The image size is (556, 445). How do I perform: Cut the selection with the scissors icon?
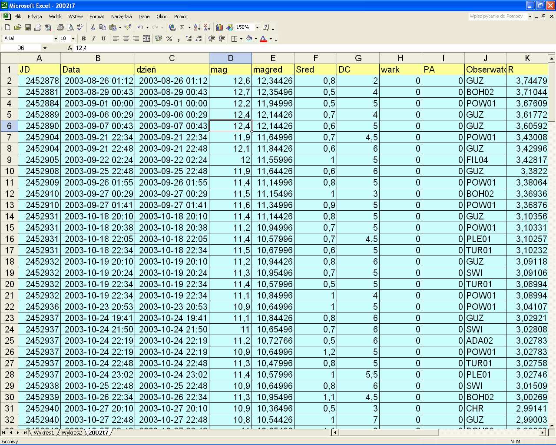[93, 27]
